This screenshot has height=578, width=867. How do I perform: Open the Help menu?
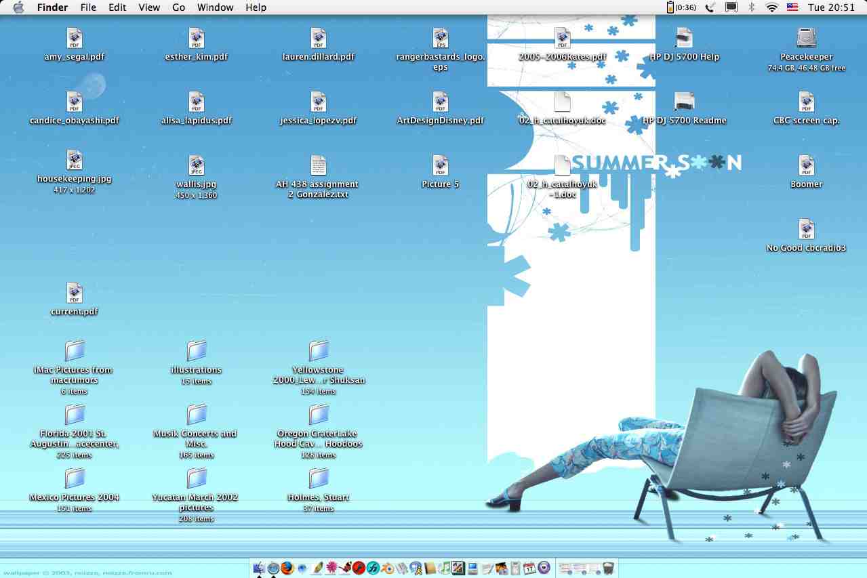click(x=256, y=7)
